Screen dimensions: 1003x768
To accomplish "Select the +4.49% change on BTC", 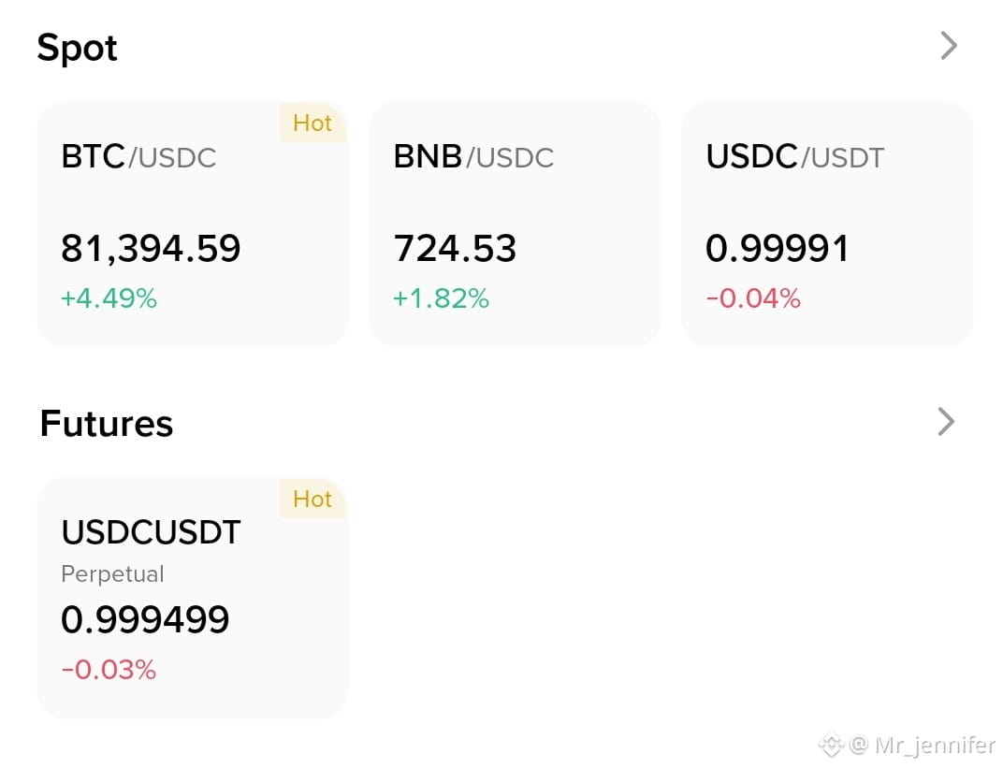I will (109, 298).
